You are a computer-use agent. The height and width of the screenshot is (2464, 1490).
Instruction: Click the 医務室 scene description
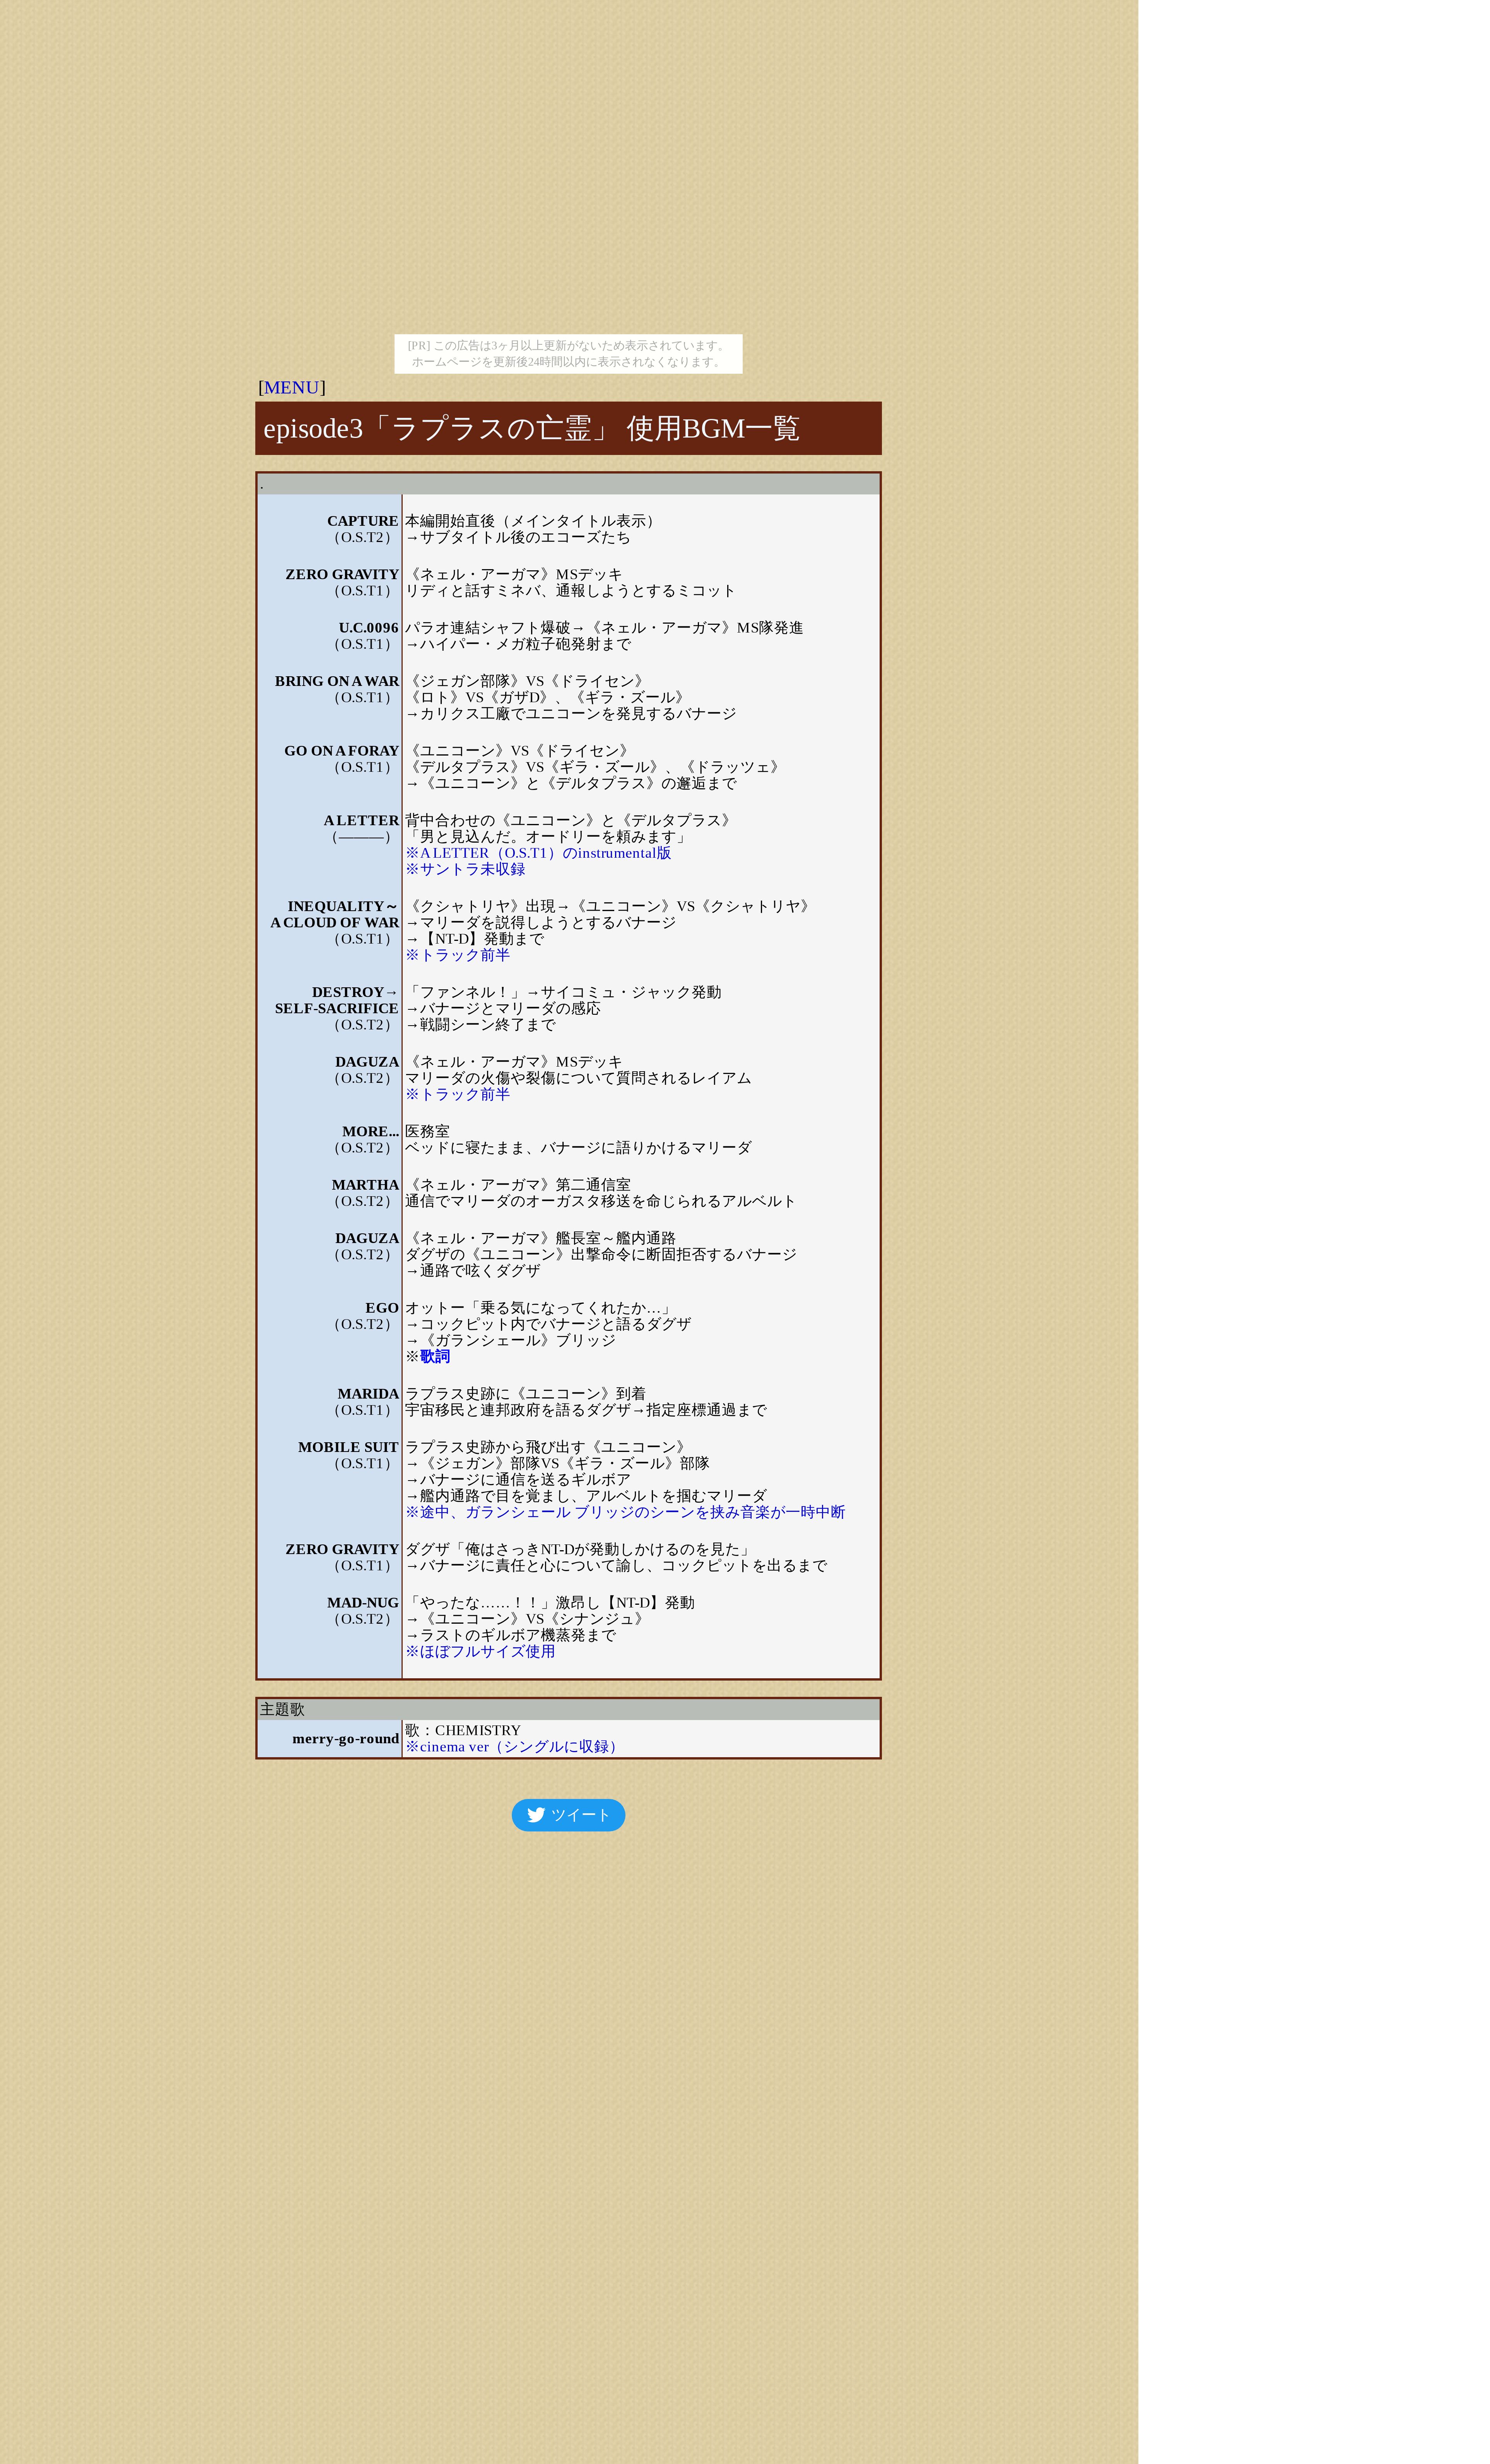[427, 1132]
